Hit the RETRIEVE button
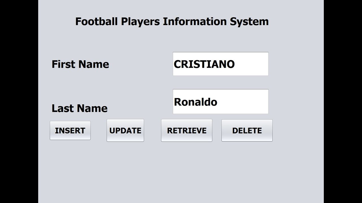The width and height of the screenshot is (362, 203). point(187,131)
